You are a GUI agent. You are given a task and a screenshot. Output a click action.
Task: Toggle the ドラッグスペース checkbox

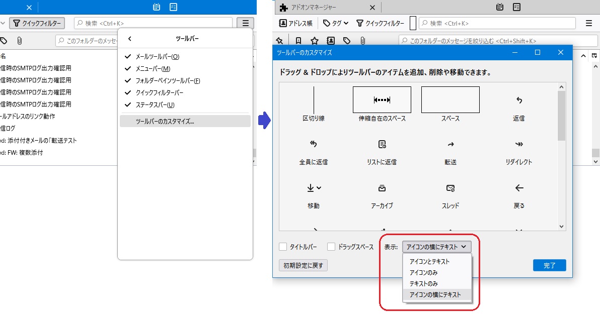[331, 247]
